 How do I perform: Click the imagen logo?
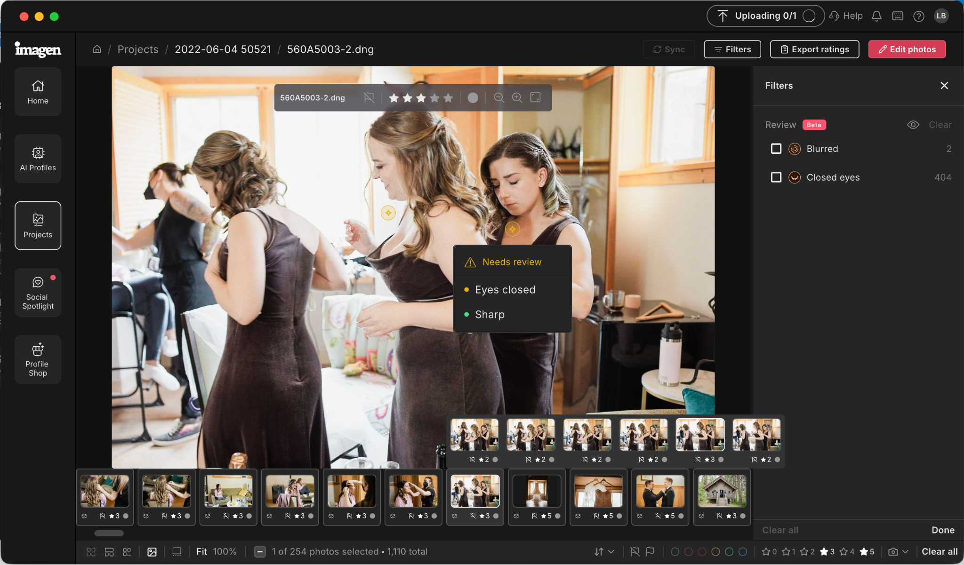[x=38, y=49]
